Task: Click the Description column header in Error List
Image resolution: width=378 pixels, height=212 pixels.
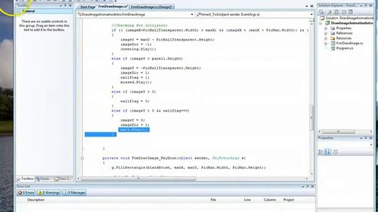Action: tap(36, 200)
